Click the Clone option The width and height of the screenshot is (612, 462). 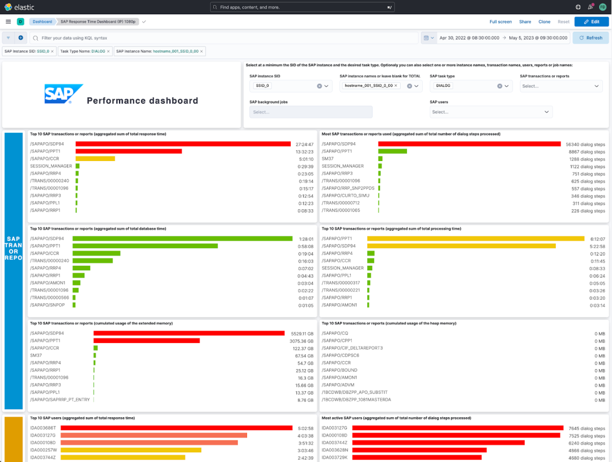[x=544, y=22]
